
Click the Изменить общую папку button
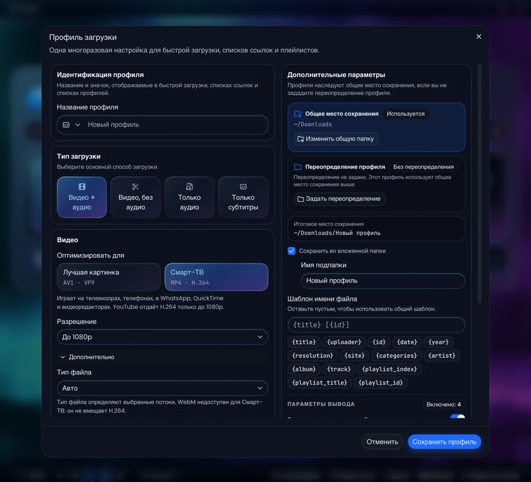pyautogui.click(x=336, y=139)
